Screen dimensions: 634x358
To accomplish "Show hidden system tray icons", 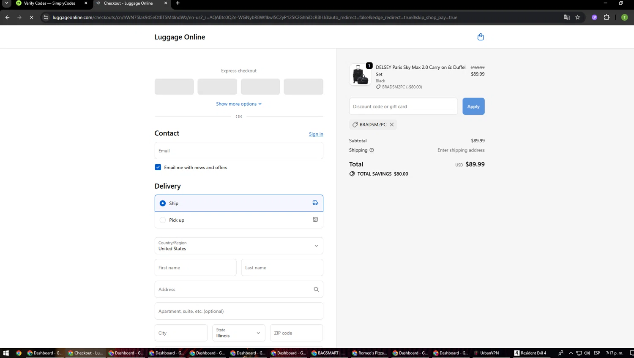I will (571, 353).
